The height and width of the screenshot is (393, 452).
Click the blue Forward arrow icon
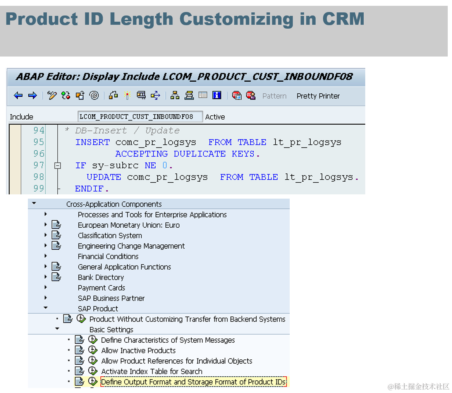click(33, 95)
